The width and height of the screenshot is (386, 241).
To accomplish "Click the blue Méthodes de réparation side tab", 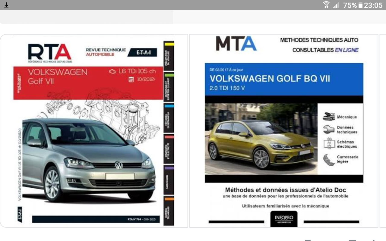I will pyautogui.click(x=169, y=117).
